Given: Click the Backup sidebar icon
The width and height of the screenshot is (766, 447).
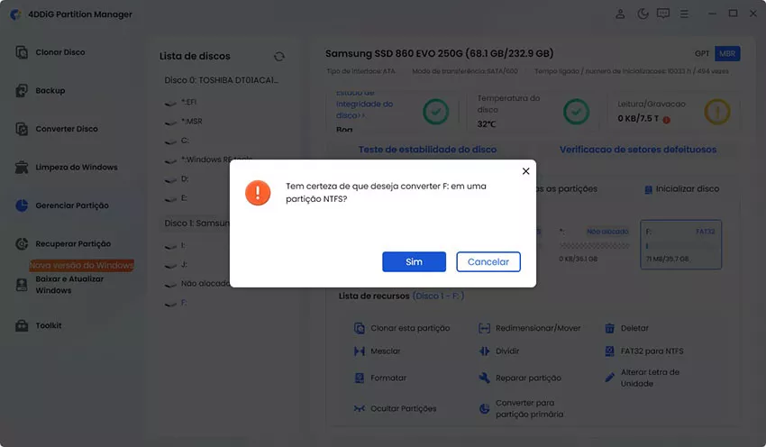Looking at the screenshot, I should click(x=22, y=90).
